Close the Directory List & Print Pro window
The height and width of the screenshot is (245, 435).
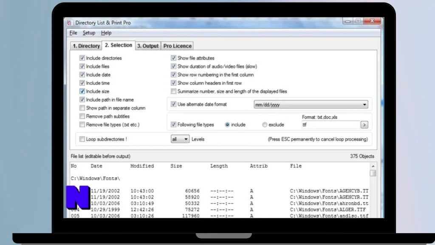pos(372,21)
